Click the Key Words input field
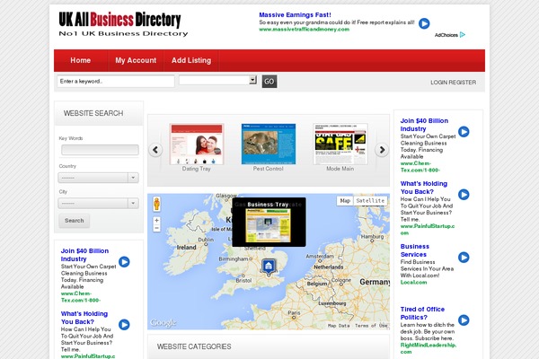Viewport: 539px width, 359px height. 100,150
